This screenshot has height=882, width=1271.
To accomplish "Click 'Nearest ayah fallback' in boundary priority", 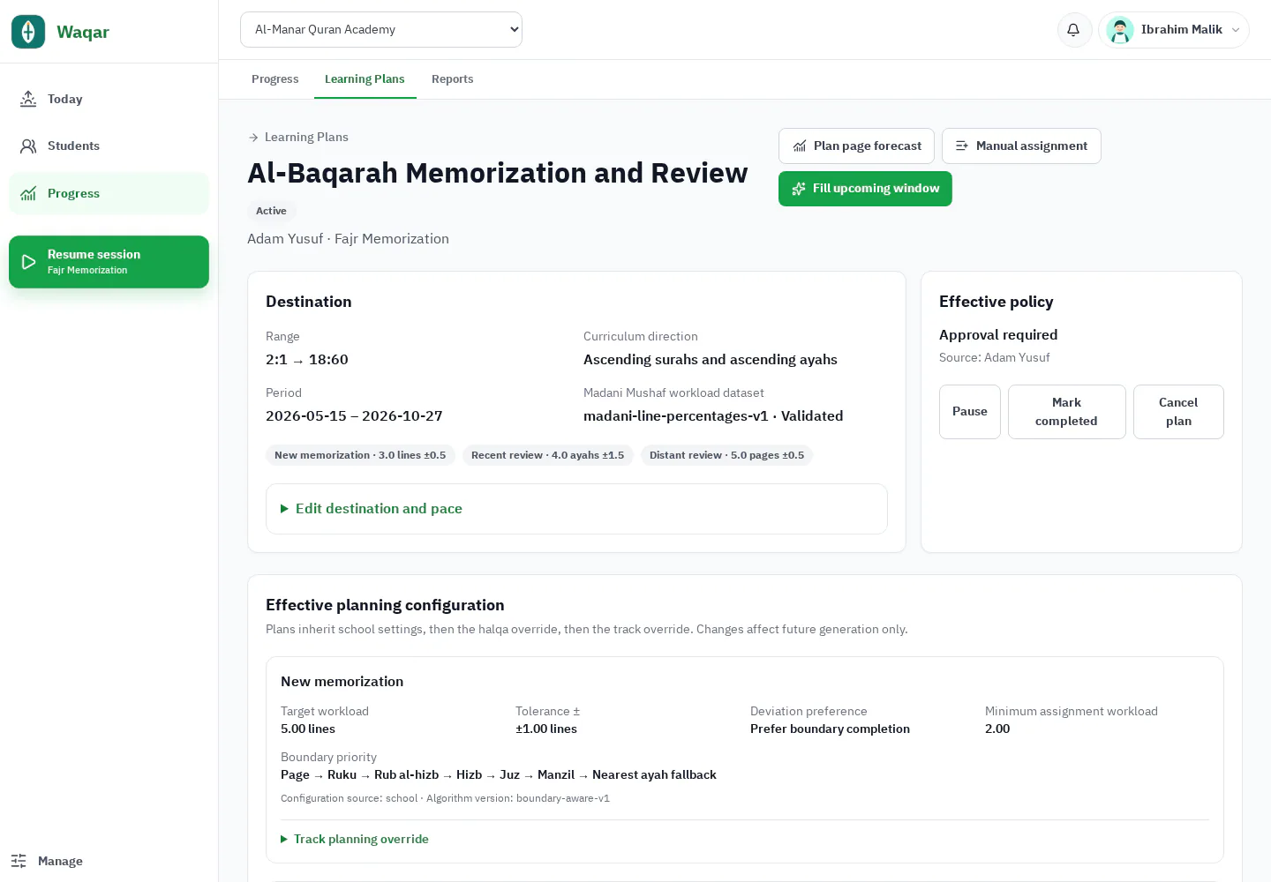I will (x=654, y=775).
